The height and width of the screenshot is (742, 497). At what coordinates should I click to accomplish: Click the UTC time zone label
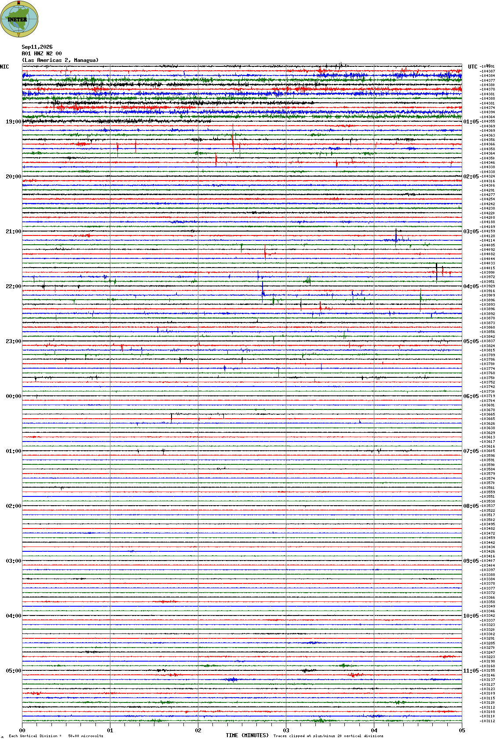[473, 67]
